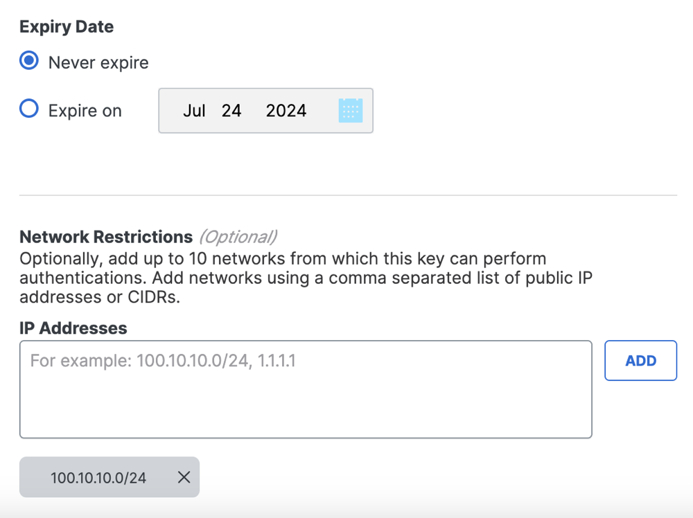This screenshot has width=693, height=518.
Task: Click the network restrictions description paragraph
Action: click(x=306, y=278)
